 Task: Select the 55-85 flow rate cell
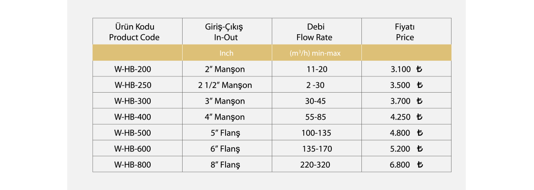317,117
